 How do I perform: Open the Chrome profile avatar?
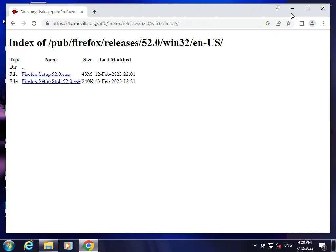[312, 23]
